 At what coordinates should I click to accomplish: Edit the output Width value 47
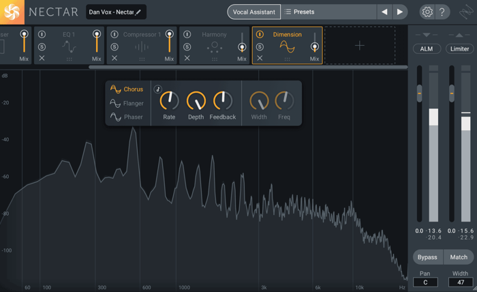coord(461,282)
